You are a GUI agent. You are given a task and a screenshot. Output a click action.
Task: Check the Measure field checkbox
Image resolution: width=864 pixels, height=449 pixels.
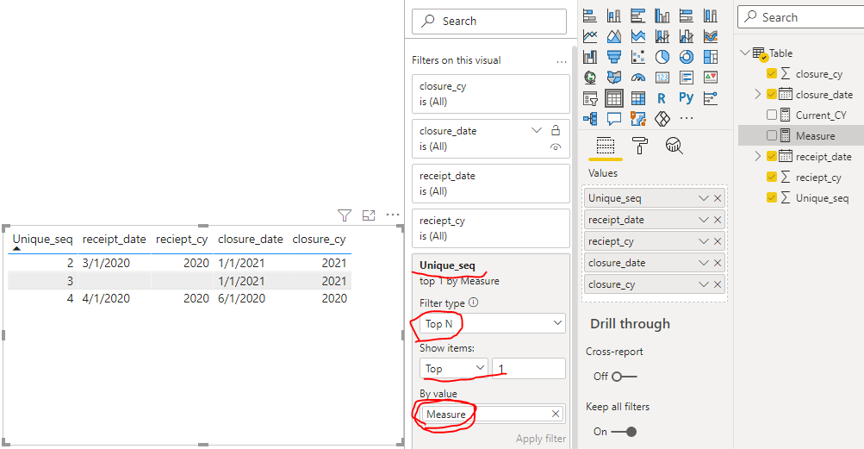[772, 135]
